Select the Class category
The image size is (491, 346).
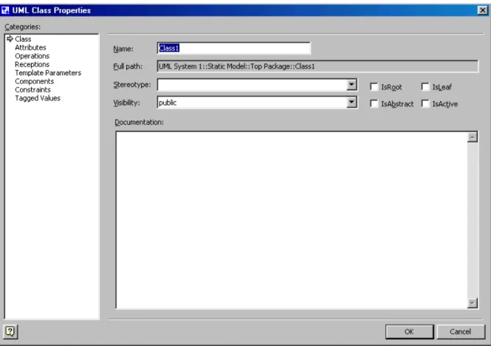(23, 39)
